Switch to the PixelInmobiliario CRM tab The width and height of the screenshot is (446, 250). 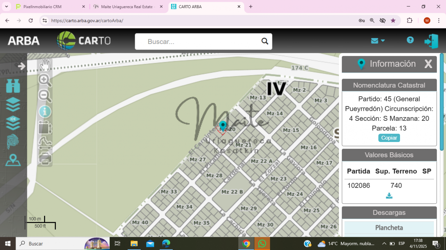(x=42, y=7)
